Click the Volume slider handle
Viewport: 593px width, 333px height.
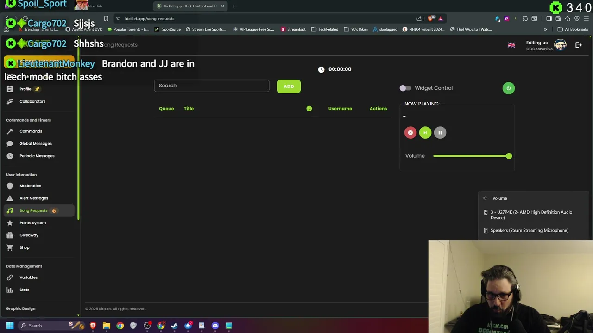pyautogui.click(x=509, y=156)
